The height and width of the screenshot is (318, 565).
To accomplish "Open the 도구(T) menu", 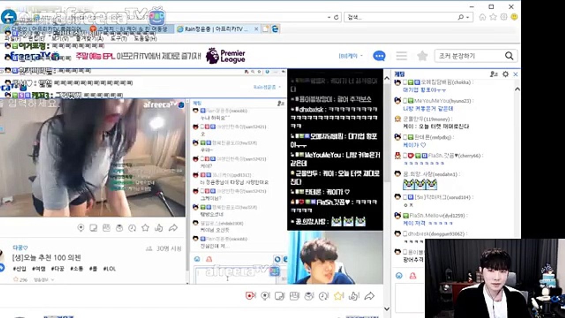I will [119, 38].
